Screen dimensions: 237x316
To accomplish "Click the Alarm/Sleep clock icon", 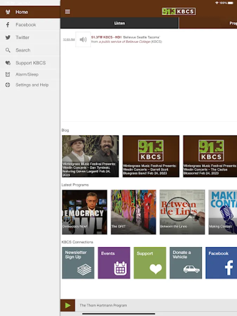I will pos(8,74).
